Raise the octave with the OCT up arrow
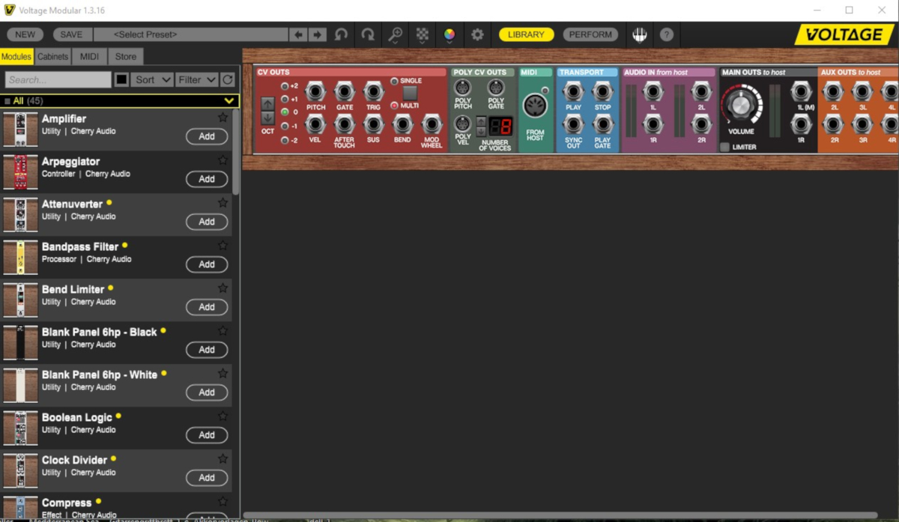This screenshot has width=899, height=522. [x=267, y=104]
